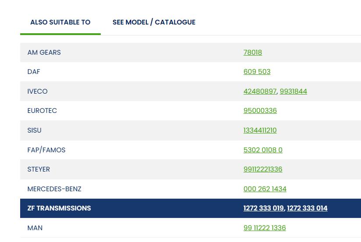Open the See Model / Catalogue tab
The height and width of the screenshot is (242, 361).
point(154,22)
